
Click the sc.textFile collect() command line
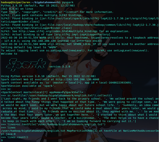[56, 96]
